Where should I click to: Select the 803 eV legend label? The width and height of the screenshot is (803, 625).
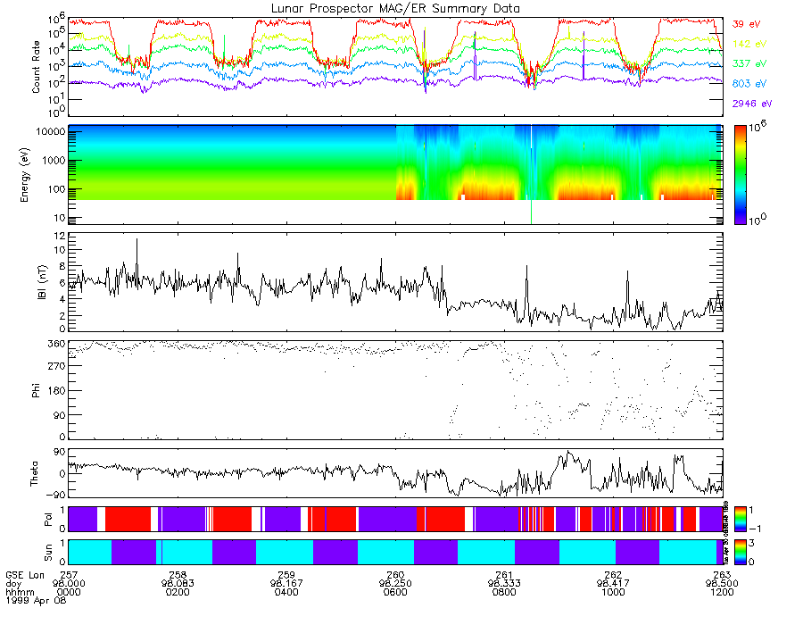point(749,84)
